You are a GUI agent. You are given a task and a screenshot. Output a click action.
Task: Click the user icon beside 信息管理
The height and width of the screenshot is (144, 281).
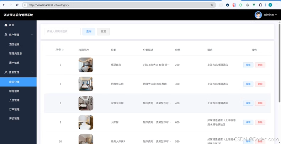(6, 72)
